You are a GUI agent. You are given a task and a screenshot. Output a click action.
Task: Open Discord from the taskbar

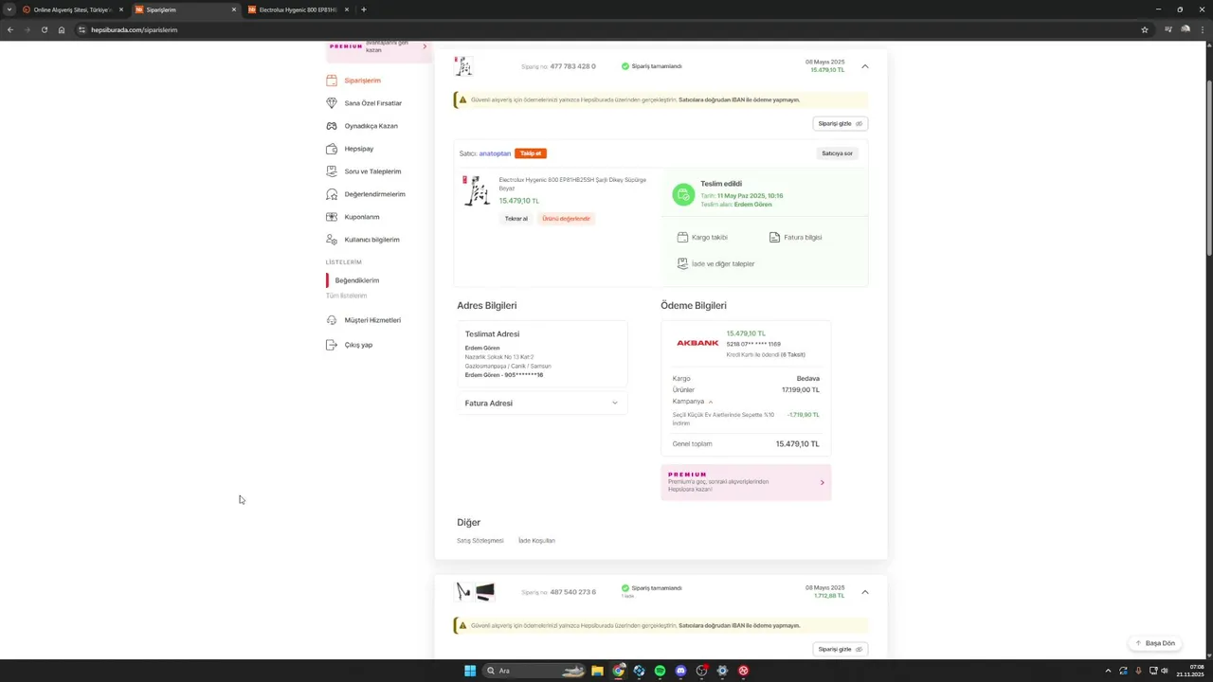680,671
